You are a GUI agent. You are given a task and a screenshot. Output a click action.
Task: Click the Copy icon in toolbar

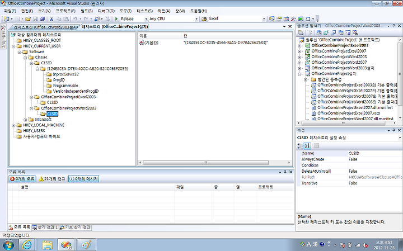pyautogui.click(x=59, y=19)
